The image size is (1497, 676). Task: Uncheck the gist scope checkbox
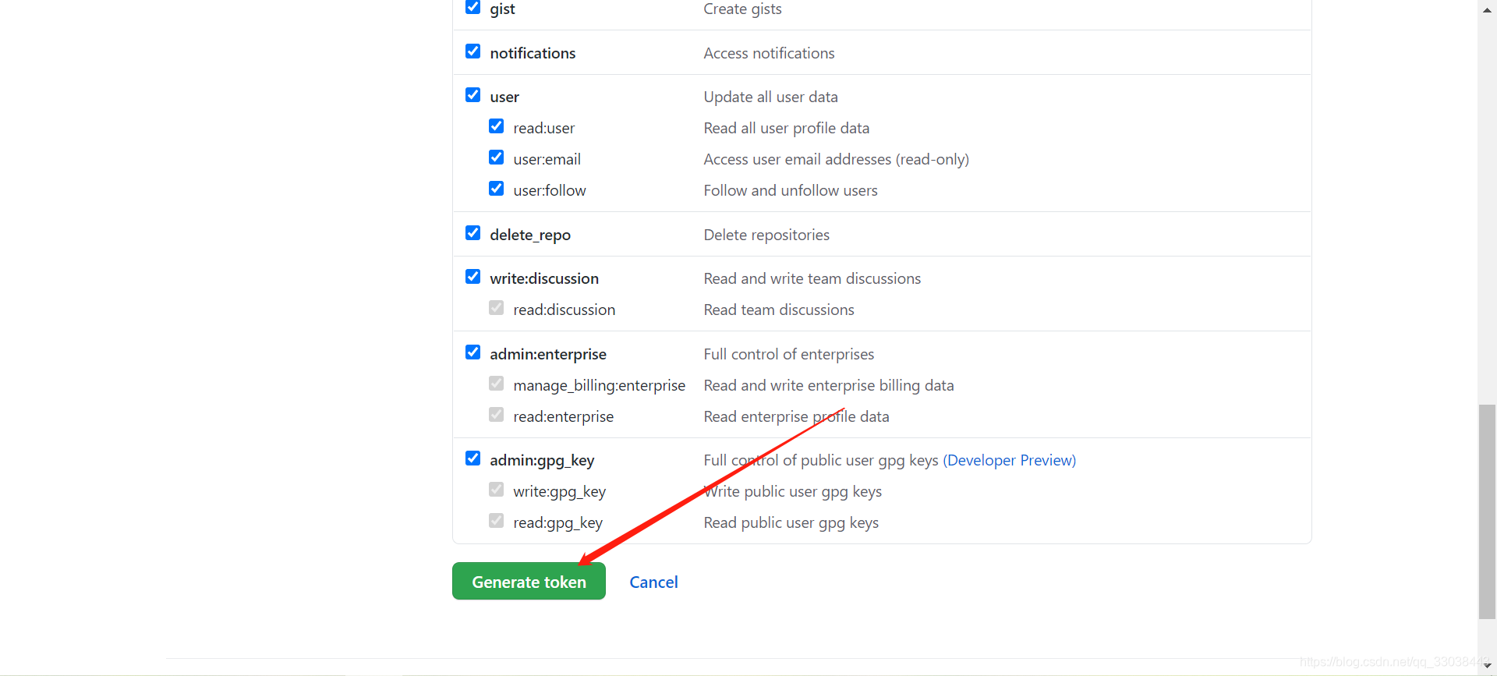[x=472, y=7]
